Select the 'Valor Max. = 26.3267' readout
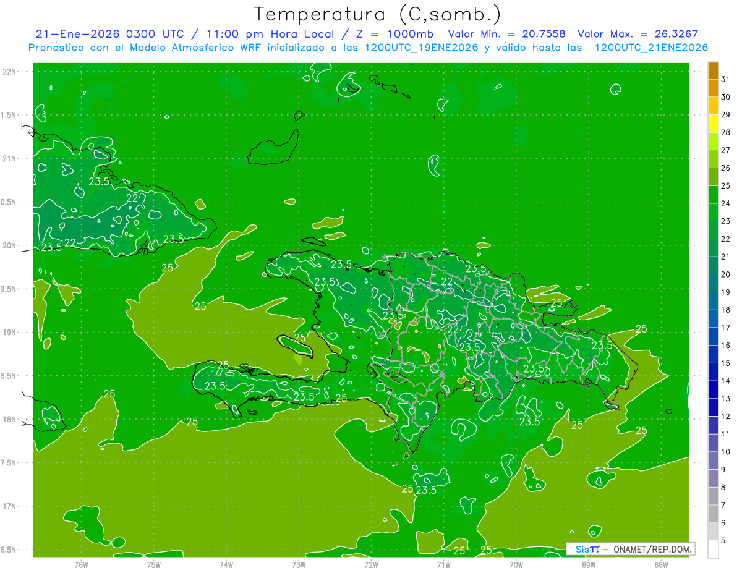Image resolution: width=742 pixels, height=573 pixels. (x=638, y=34)
